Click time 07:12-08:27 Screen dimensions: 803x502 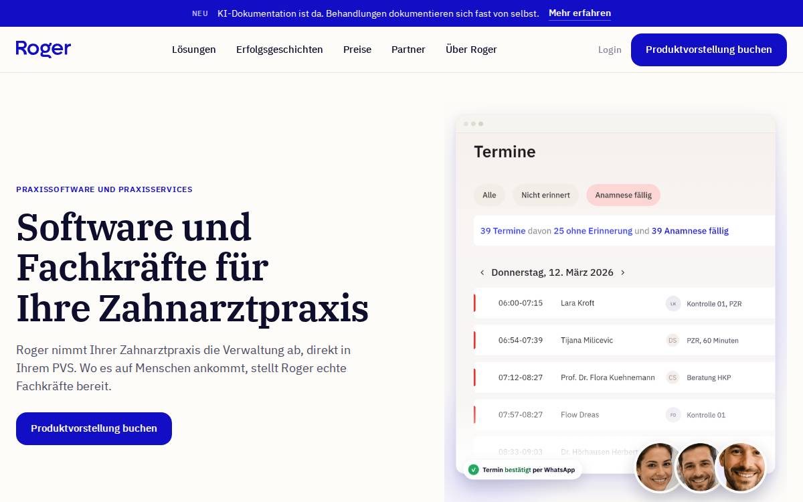pos(521,378)
